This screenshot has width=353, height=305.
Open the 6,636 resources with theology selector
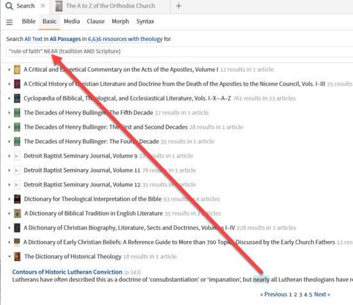point(125,39)
